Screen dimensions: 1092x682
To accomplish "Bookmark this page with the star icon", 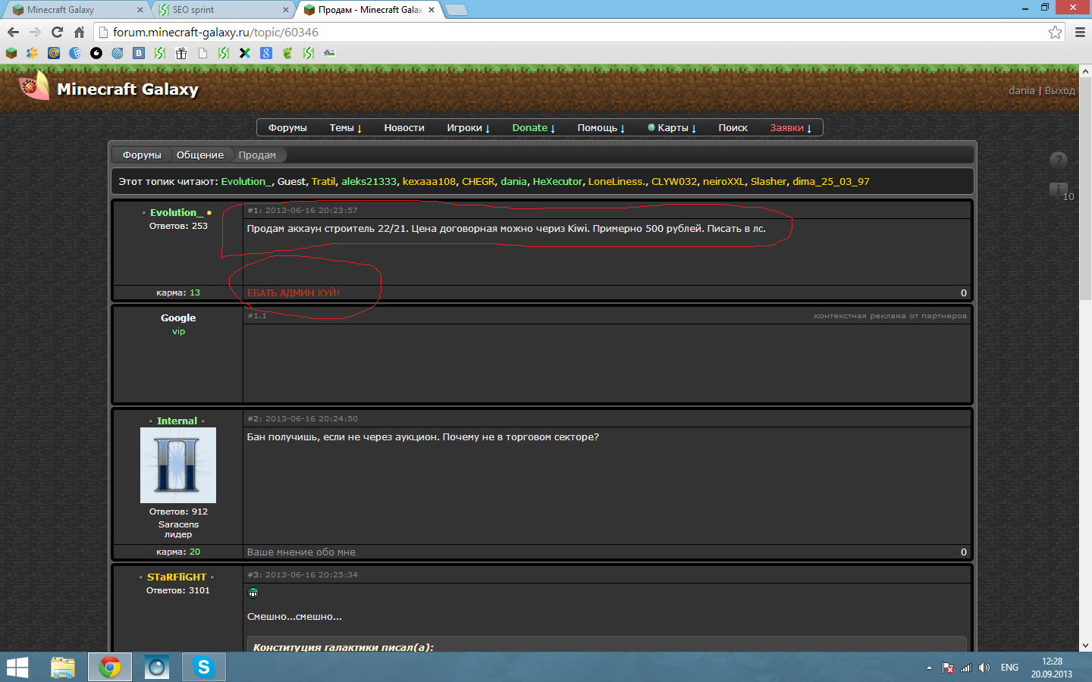I will pos(1055,32).
